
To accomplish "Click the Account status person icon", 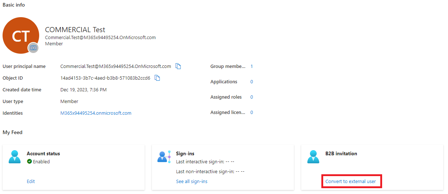I will [15, 156].
